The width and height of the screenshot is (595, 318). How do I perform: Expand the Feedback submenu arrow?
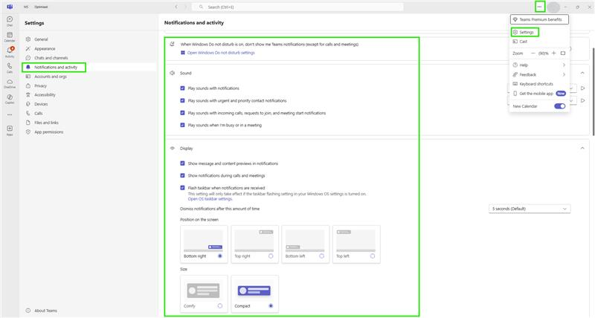(x=564, y=74)
